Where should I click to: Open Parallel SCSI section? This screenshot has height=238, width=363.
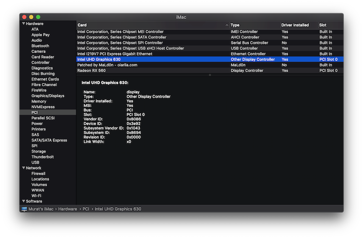(x=43, y=118)
